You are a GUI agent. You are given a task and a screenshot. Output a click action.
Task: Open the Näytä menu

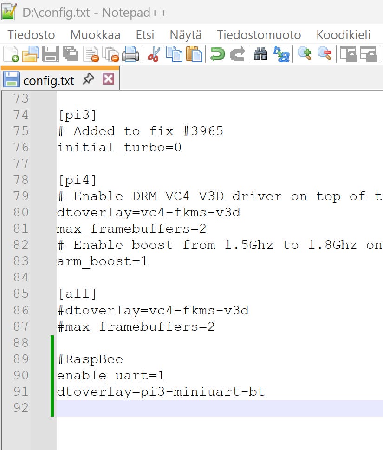[186, 35]
